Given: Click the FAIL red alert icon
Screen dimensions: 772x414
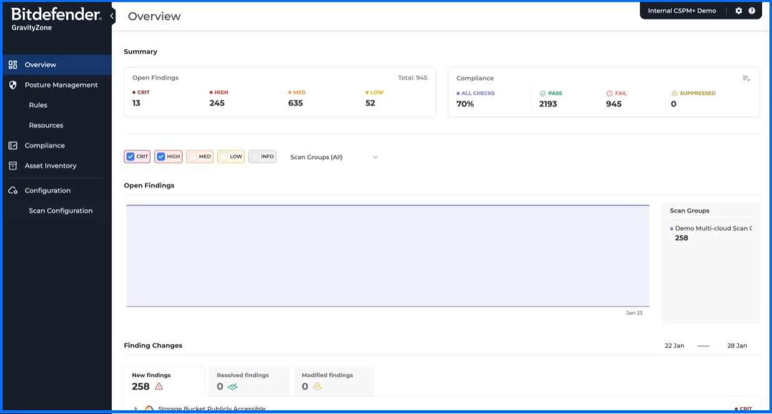Looking at the screenshot, I should (x=610, y=93).
